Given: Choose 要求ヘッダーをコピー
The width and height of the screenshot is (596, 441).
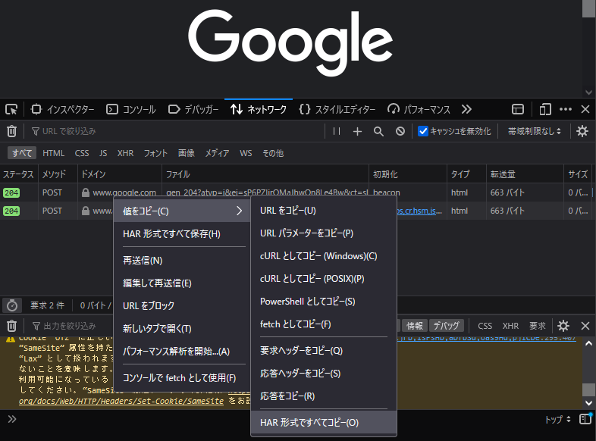Looking at the screenshot, I should pyautogui.click(x=324, y=350).
